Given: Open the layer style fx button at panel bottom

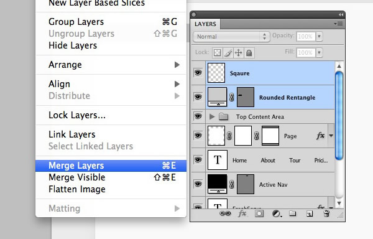Looking at the screenshot, I should point(242,213).
